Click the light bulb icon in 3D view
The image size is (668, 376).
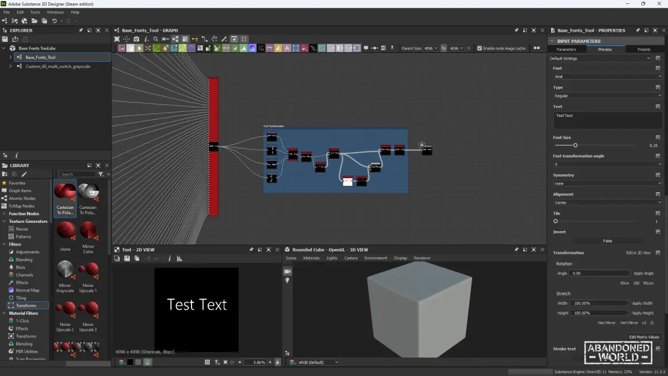288,280
